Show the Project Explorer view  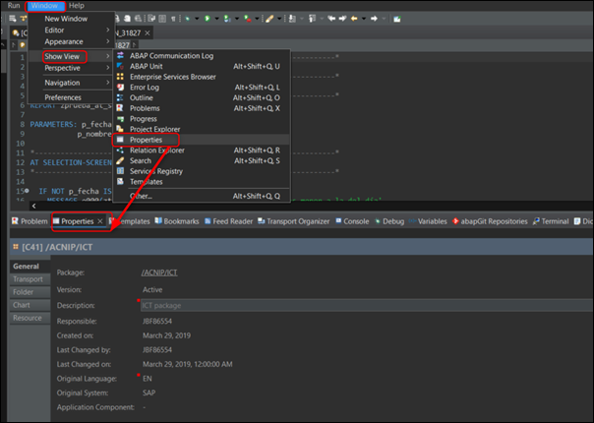click(x=202, y=129)
